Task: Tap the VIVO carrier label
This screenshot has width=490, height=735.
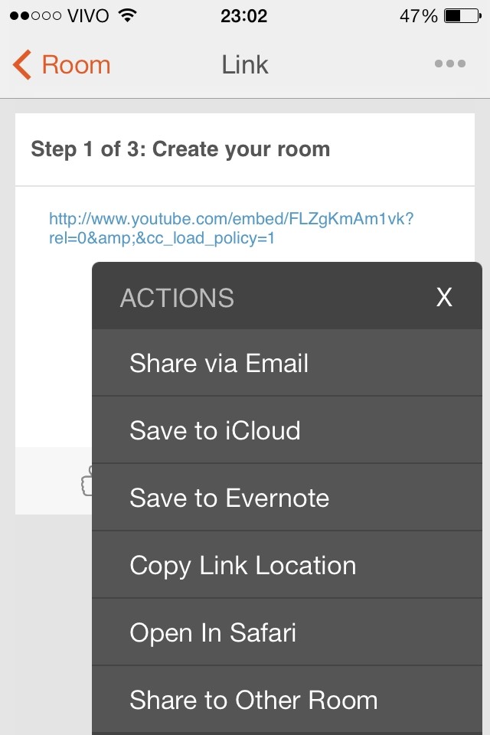Action: (x=89, y=16)
